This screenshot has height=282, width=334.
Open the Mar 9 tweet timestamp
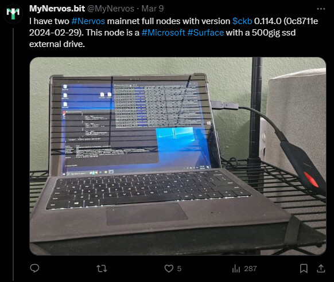click(153, 9)
